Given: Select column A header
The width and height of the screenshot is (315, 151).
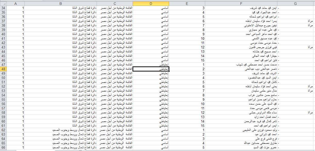Looking at the screenshot, I should pos(15,4).
